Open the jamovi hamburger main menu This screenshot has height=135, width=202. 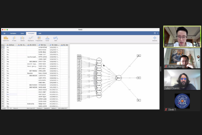coord(4,33)
